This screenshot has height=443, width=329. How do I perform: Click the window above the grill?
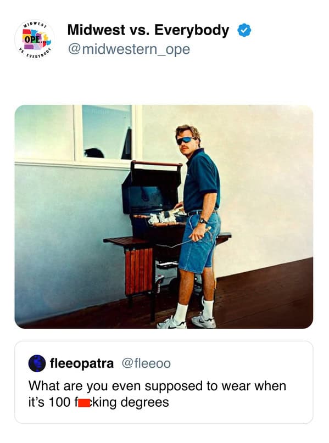tap(107, 132)
